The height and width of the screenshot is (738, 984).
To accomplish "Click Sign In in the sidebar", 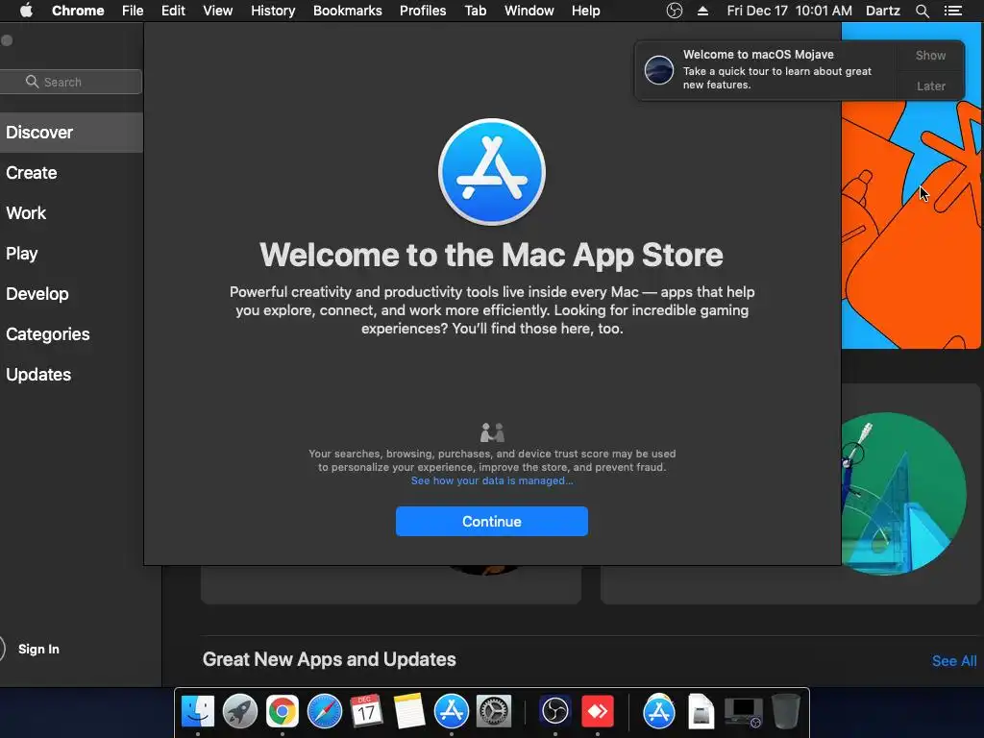I will click(38, 649).
